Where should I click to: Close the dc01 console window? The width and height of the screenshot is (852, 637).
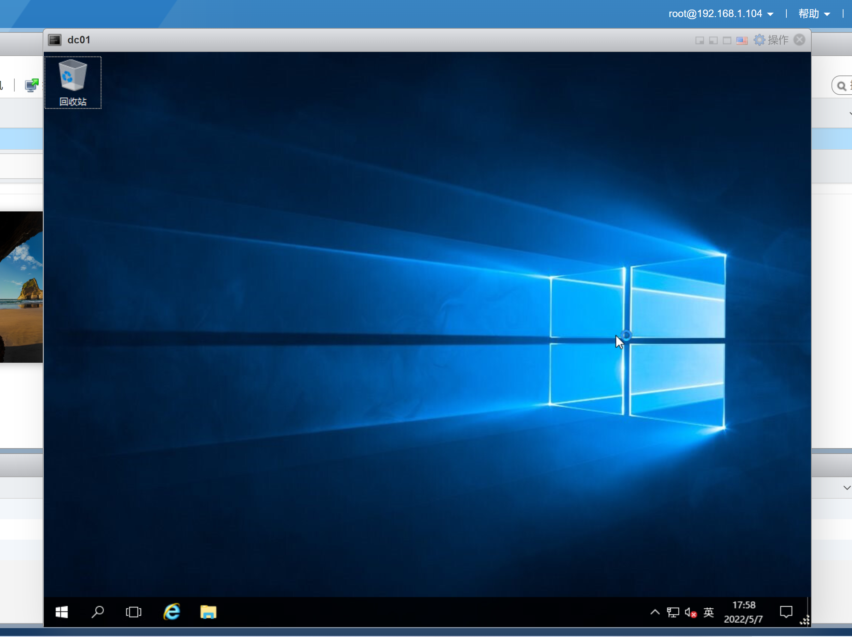tap(799, 40)
